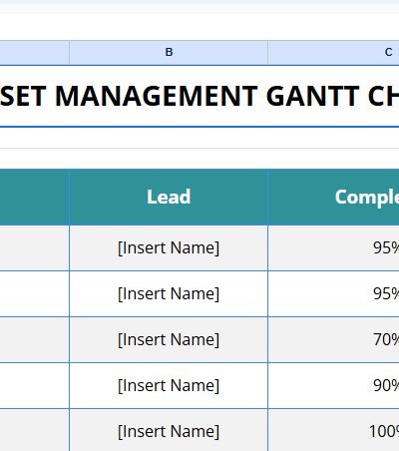
Task: Select column B header
Action: click(169, 52)
